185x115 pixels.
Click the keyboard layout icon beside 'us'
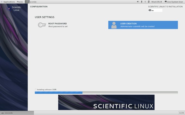click(x=150, y=10)
